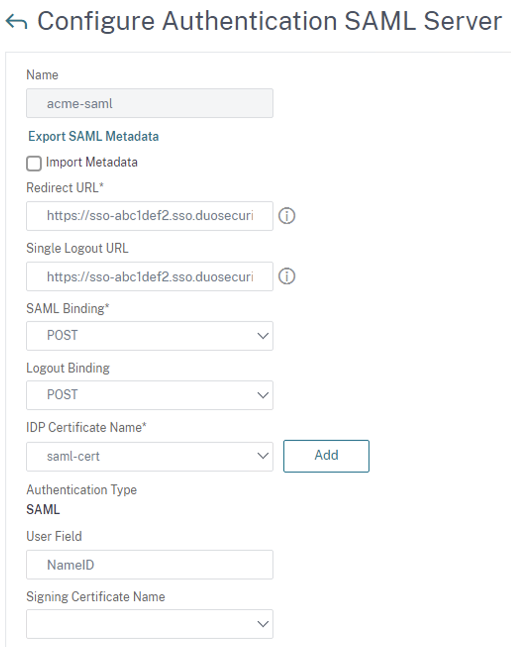Click the SAML Binding dropdown chevron
511x647 pixels.
click(263, 336)
